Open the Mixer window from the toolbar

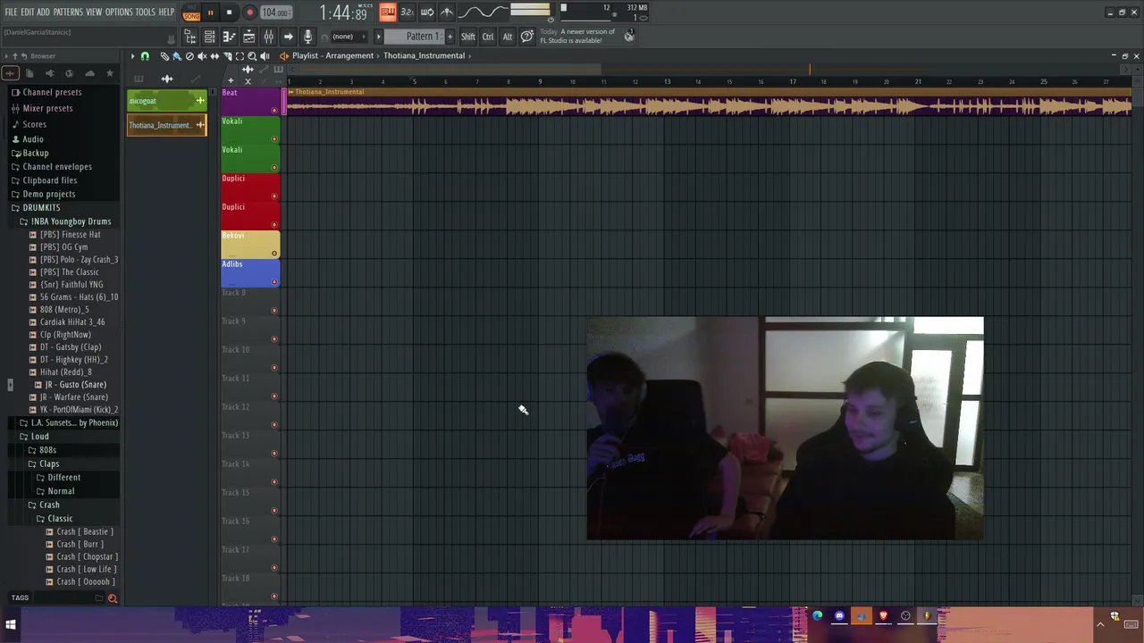click(x=268, y=37)
